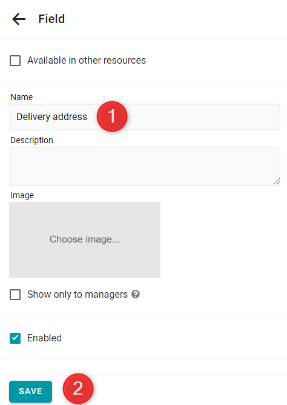
Task: Click the red number 2 marker
Action: tap(78, 389)
